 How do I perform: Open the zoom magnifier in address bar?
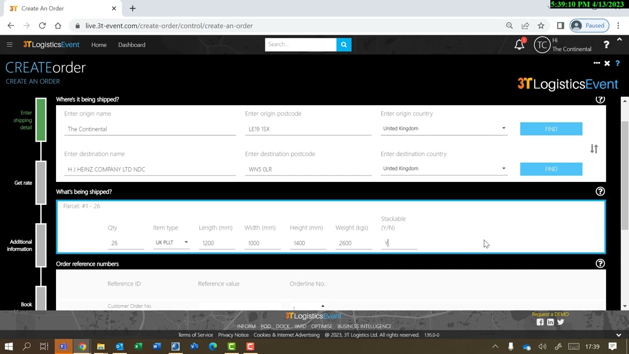point(510,26)
